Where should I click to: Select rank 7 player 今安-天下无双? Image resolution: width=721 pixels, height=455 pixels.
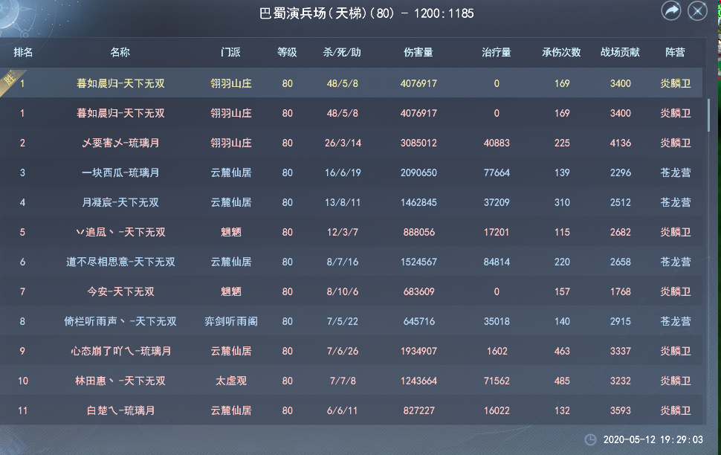click(x=120, y=291)
